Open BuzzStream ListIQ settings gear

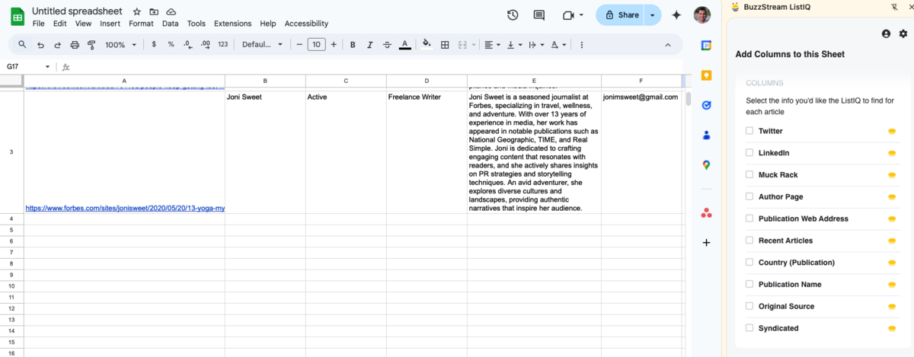(903, 33)
